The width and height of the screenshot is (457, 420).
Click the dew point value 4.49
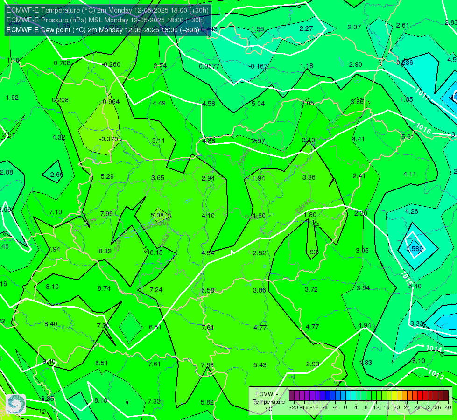pos(159,103)
